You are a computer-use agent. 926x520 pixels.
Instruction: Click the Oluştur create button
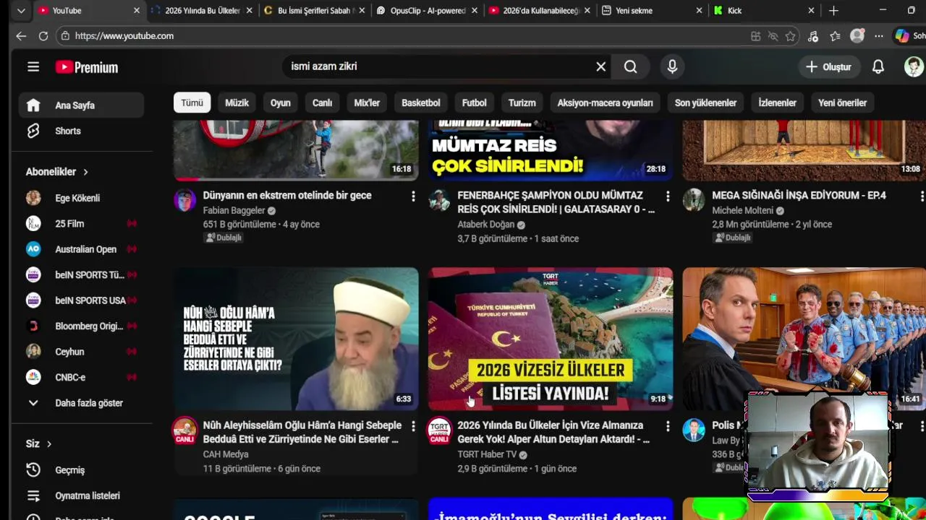pos(829,66)
